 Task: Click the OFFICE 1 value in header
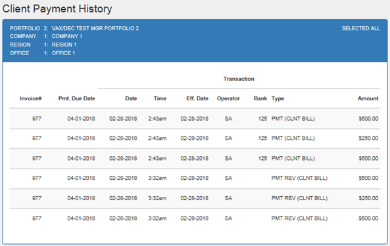click(x=63, y=53)
